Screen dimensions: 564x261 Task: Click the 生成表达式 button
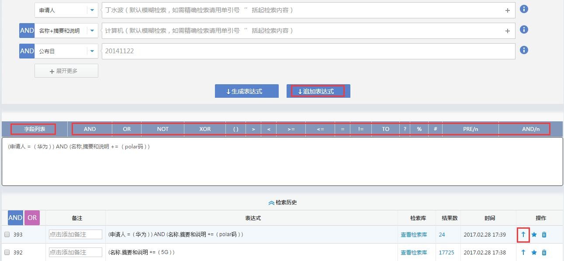(x=246, y=91)
